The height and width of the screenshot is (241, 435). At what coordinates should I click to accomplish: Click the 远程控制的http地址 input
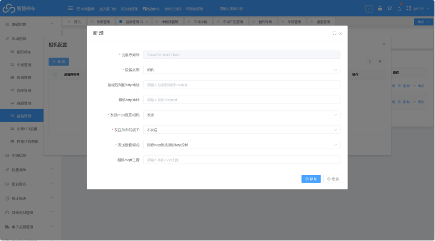click(241, 85)
